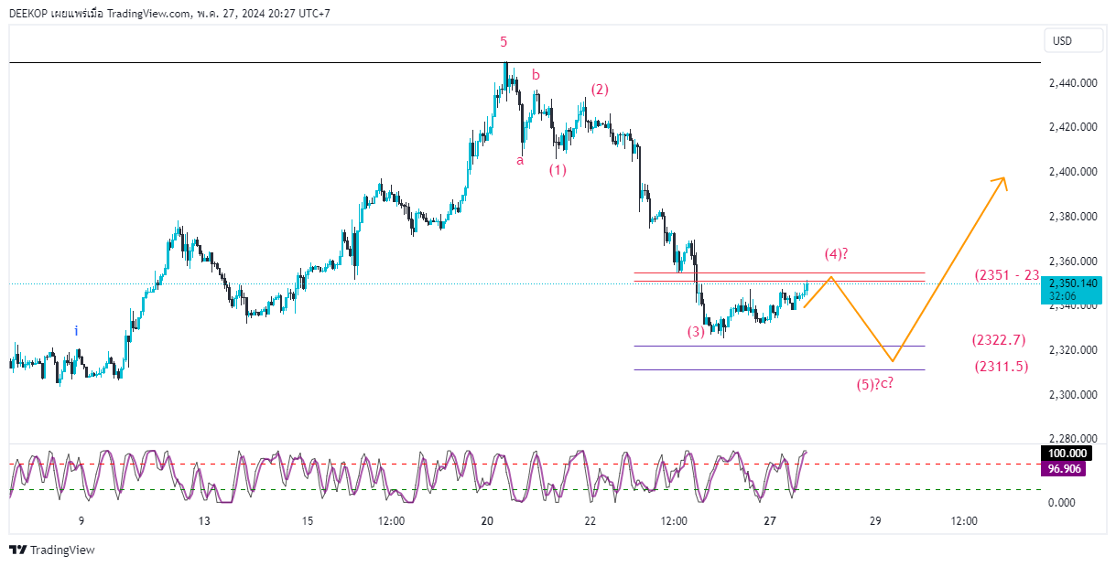Click the blue i wave label
The image size is (1116, 566).
pos(76,331)
